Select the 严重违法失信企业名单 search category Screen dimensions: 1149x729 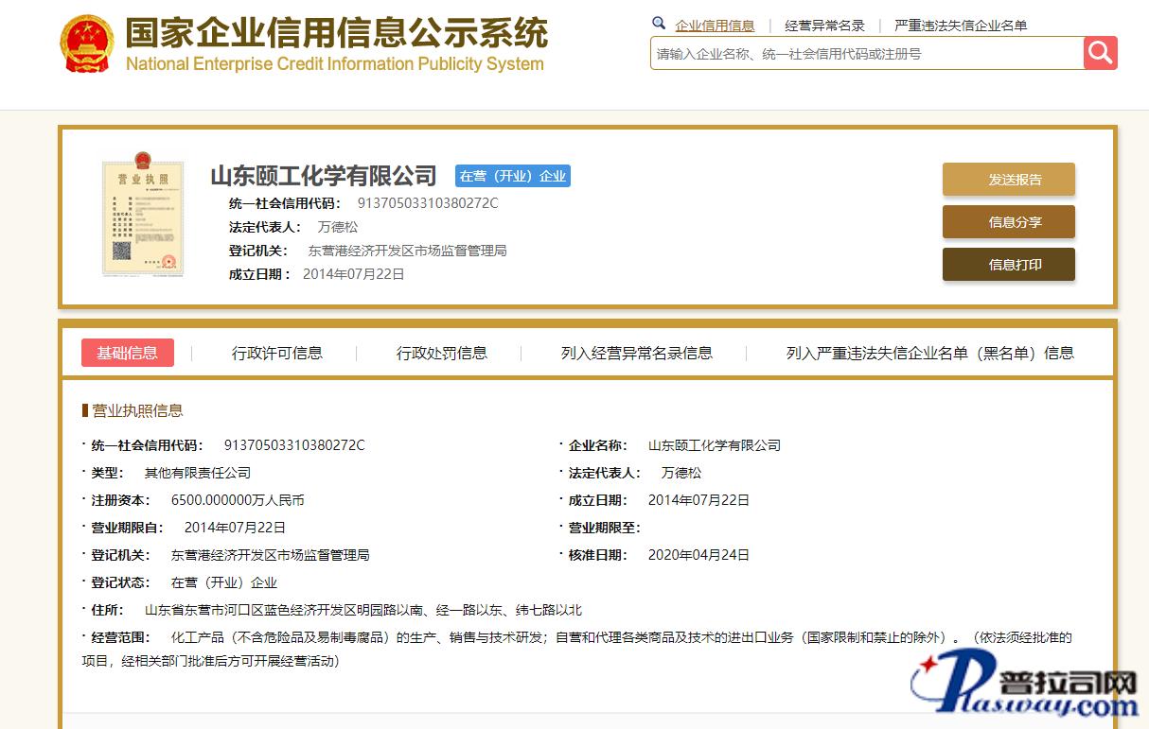pos(960,26)
